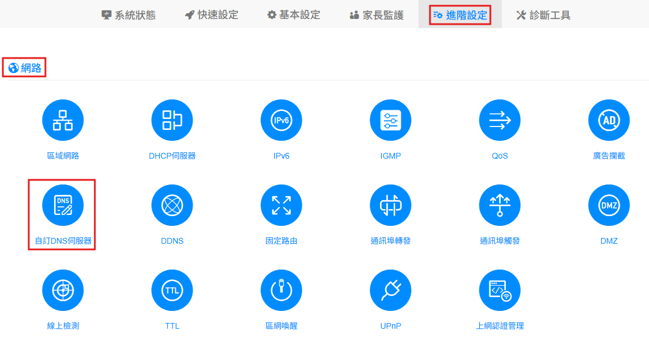This screenshot has width=649, height=350.
Task: Select the IPv6 settings icon
Action: coord(281,120)
